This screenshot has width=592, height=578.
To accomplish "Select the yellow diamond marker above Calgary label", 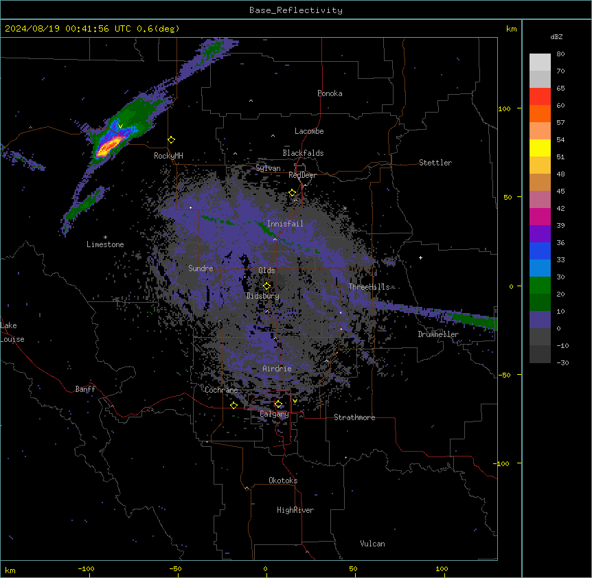I will [x=278, y=404].
